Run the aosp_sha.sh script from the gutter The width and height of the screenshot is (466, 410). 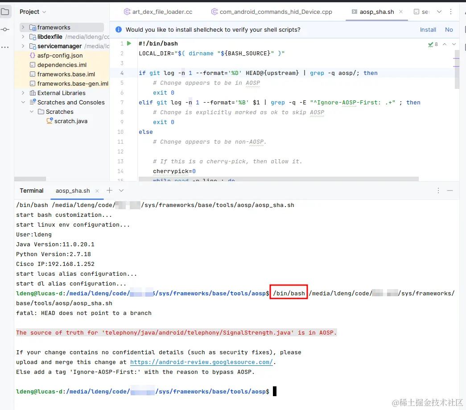(x=129, y=43)
